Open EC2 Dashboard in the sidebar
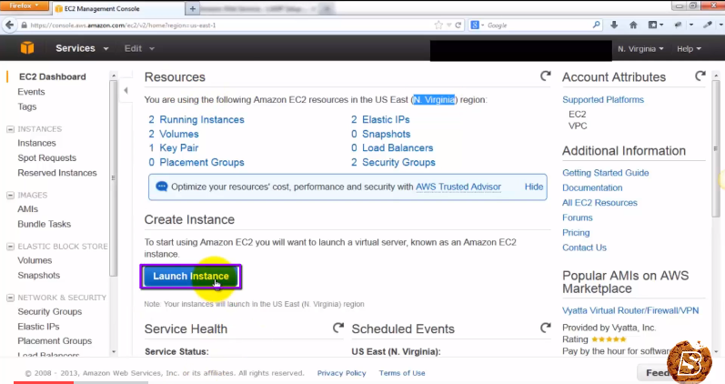Image resolution: width=725 pixels, height=384 pixels. (52, 76)
